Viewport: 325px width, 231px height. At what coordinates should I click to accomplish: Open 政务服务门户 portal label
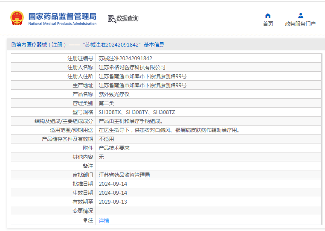pyautogui.click(x=300, y=23)
